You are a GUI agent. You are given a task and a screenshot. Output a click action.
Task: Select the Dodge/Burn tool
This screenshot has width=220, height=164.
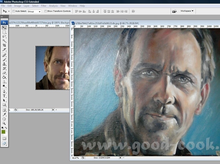[x=4, y=86]
